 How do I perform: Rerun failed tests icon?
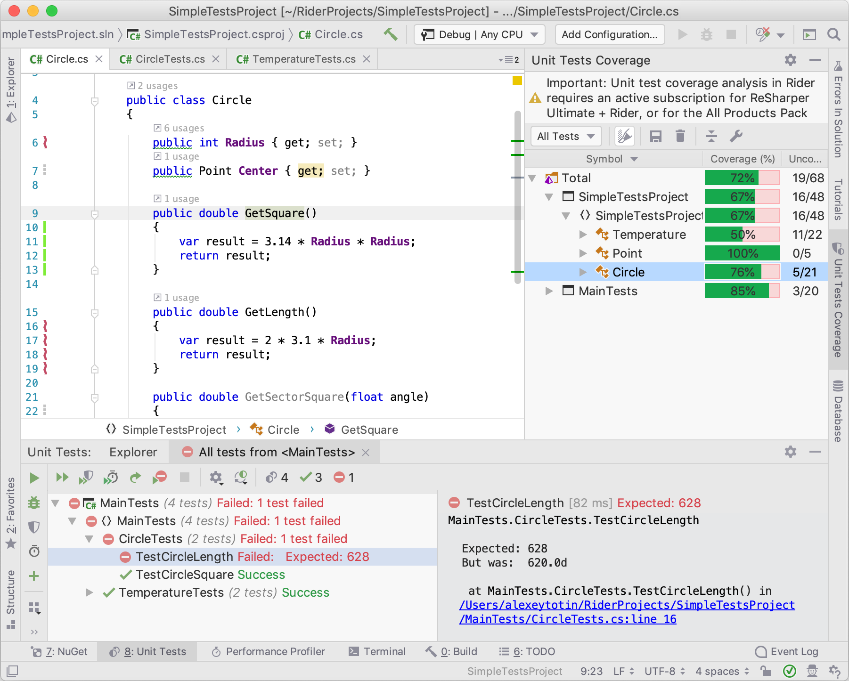[160, 478]
